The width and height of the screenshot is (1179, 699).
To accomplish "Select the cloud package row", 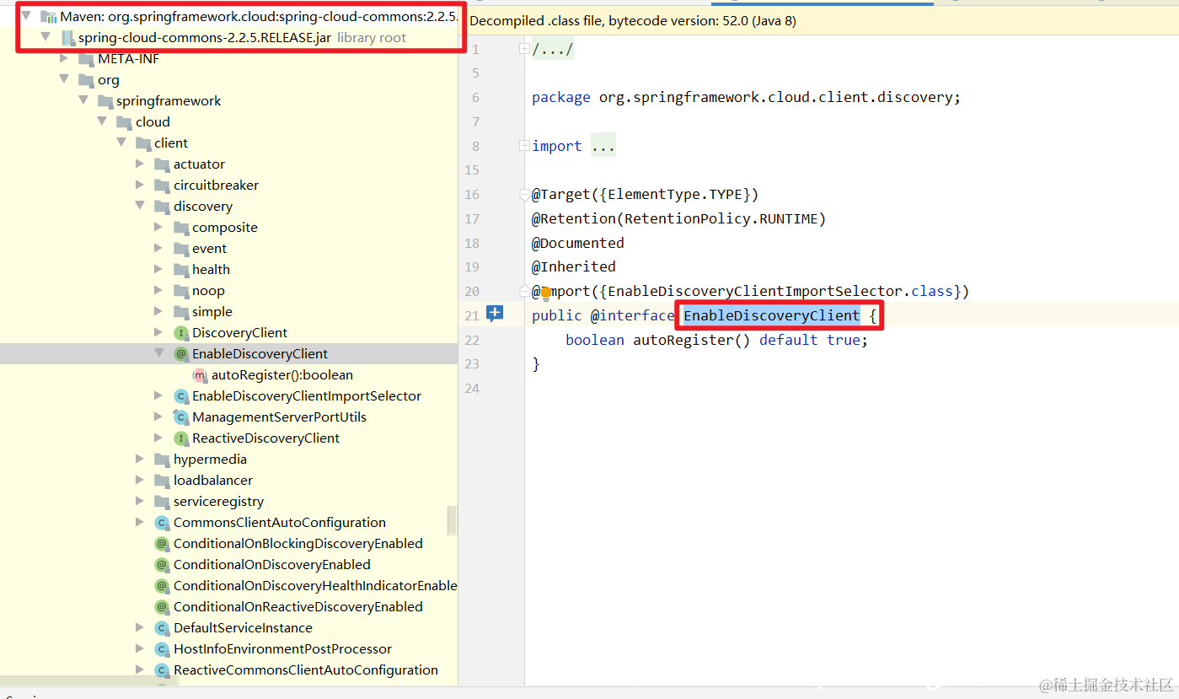I will coord(228,122).
